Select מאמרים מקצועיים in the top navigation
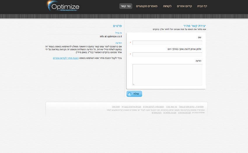This screenshot has width=248, height=153. 147,6
